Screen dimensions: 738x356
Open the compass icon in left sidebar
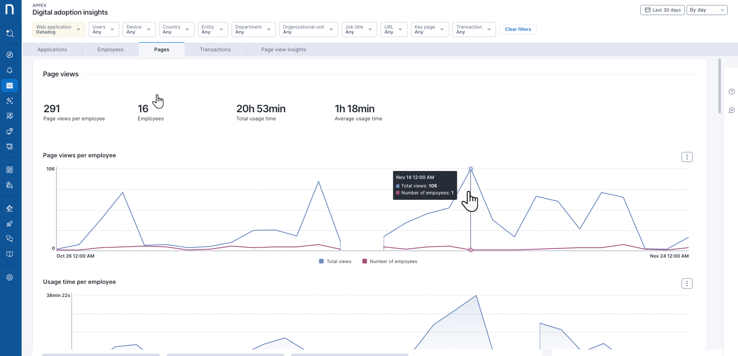[10, 55]
